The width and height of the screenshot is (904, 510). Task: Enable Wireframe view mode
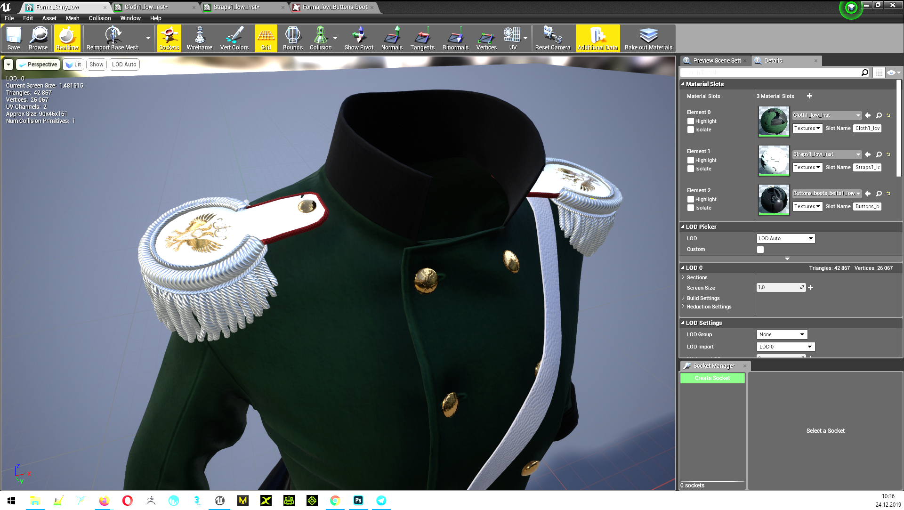tap(200, 38)
